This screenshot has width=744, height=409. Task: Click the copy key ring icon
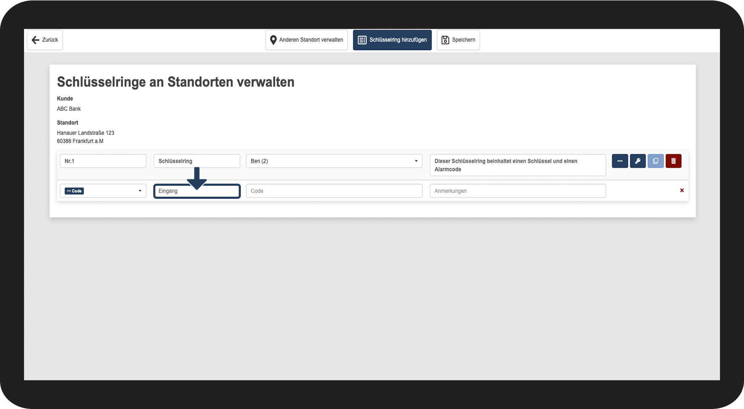(x=656, y=161)
